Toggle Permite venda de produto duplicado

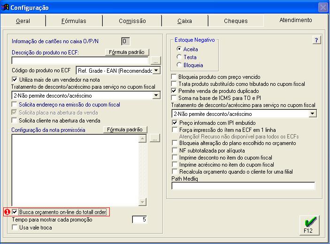pos(215,91)
